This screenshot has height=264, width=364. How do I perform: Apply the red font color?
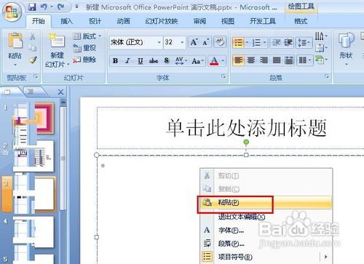click(214, 60)
